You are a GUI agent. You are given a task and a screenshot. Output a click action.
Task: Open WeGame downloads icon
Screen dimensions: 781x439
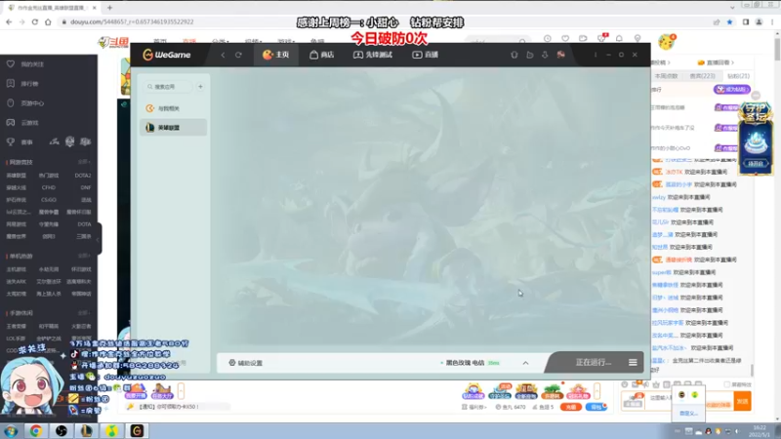[545, 55]
